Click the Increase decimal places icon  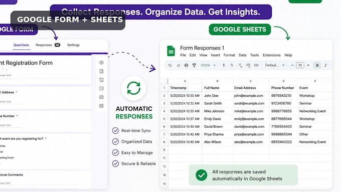[x=248, y=65]
